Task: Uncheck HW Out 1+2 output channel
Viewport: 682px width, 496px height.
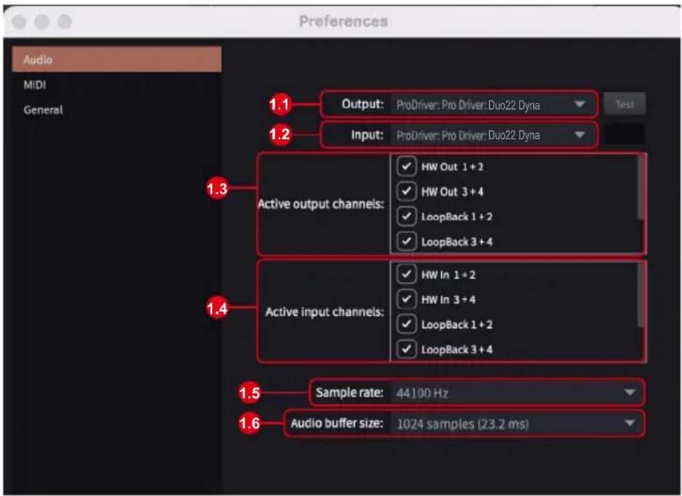Action: pyautogui.click(x=406, y=166)
